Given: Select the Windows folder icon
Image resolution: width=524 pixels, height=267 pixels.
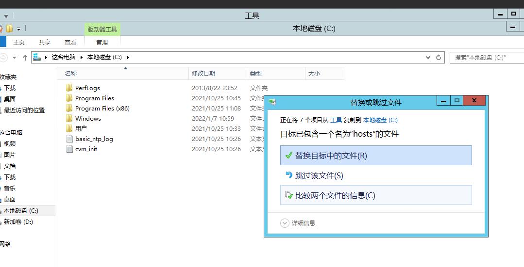Looking at the screenshot, I should [x=69, y=119].
